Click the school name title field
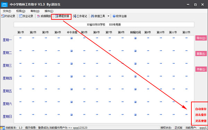Viewport: 208px width, 130px height. point(104,25)
